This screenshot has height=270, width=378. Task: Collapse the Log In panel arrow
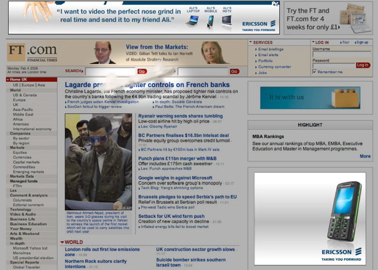(313, 42)
